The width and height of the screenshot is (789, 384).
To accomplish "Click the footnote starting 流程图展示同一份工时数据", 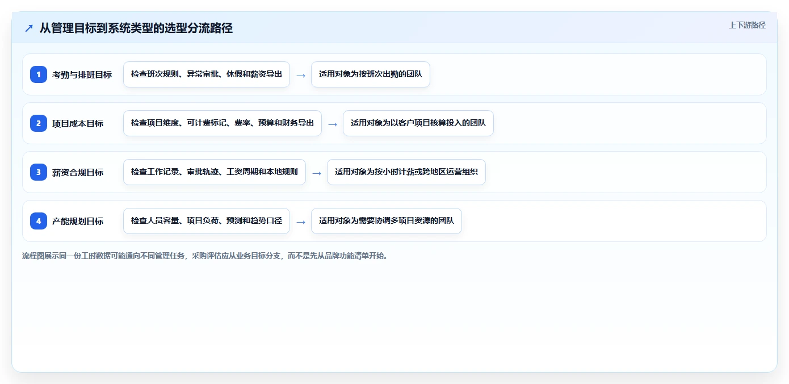I will [x=205, y=256].
